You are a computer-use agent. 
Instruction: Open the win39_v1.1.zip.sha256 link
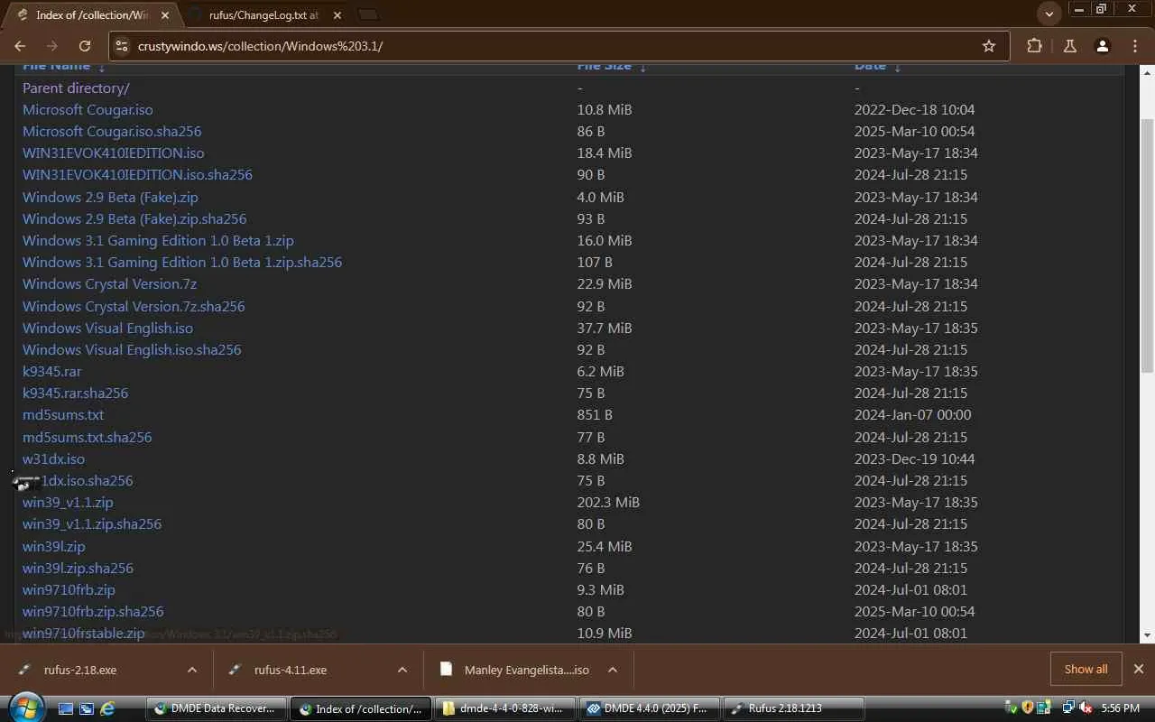(92, 523)
